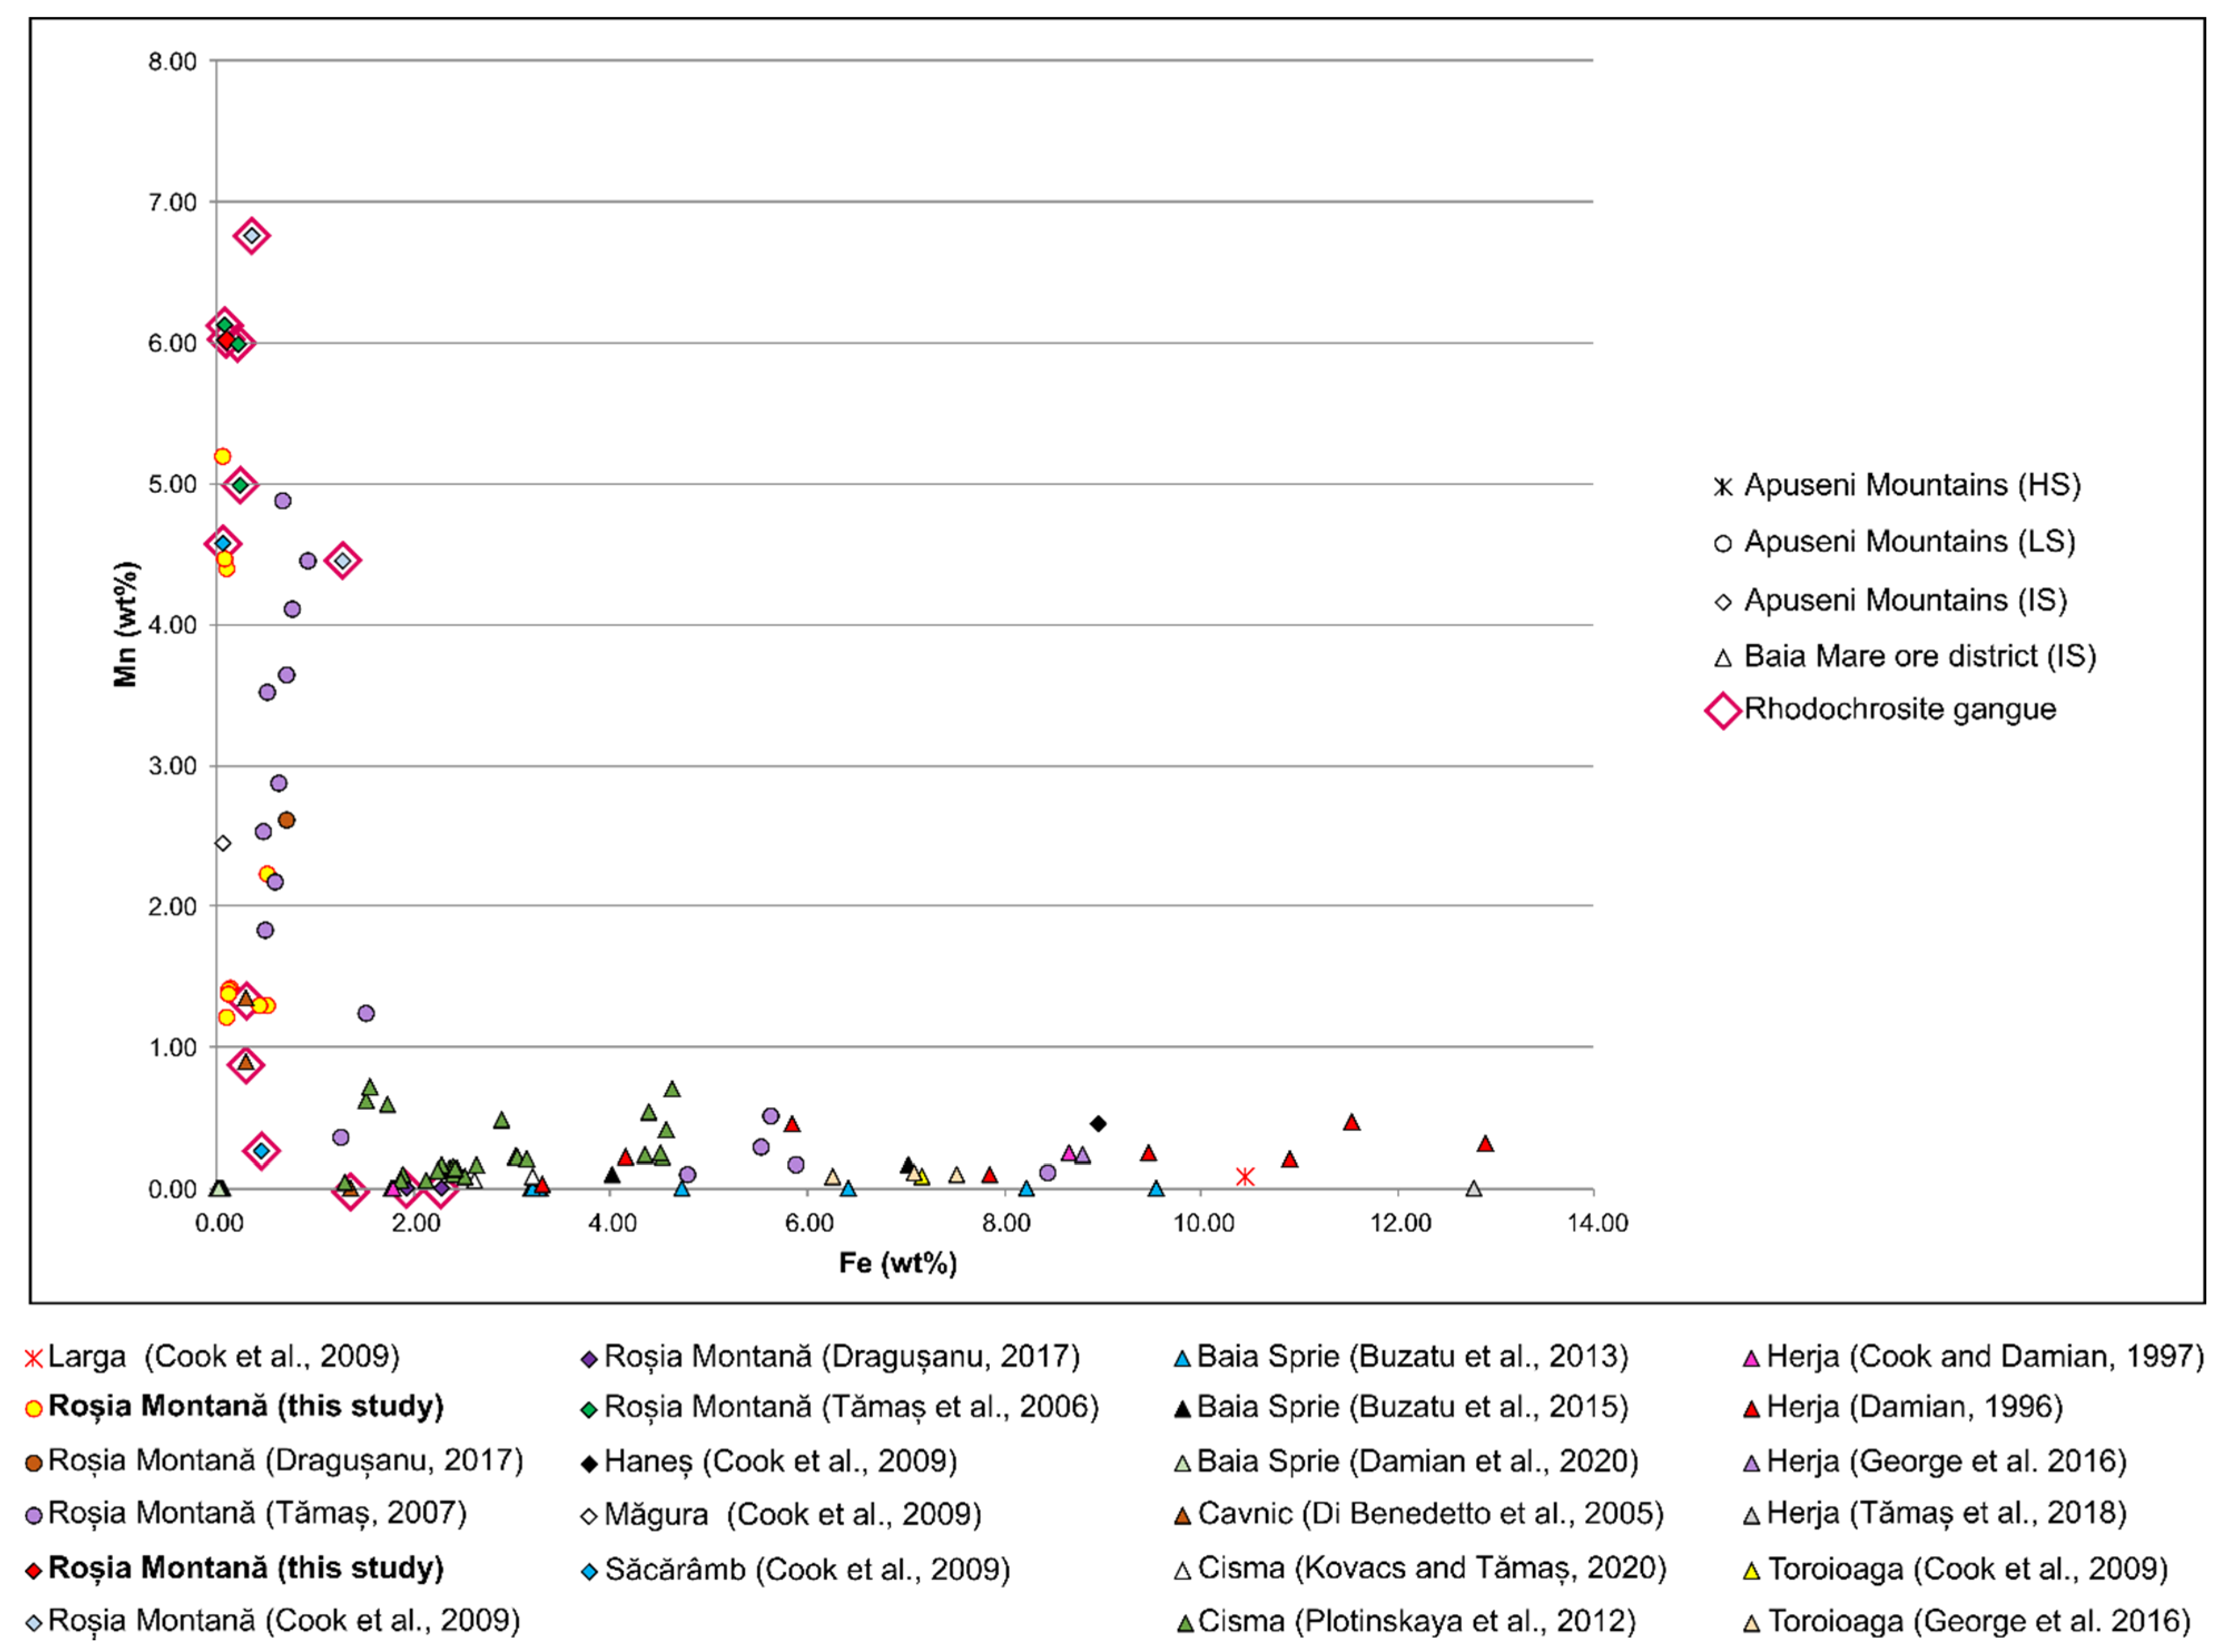Viewport: 2230px width, 1652px height.
Task: Click green diamond for Roșia Montană (Tămaș 2006)
Action: point(590,1410)
